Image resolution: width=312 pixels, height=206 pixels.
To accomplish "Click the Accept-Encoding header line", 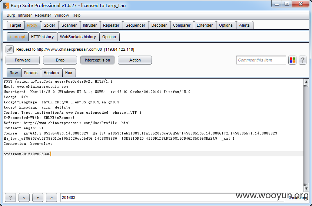I will 37,107.
